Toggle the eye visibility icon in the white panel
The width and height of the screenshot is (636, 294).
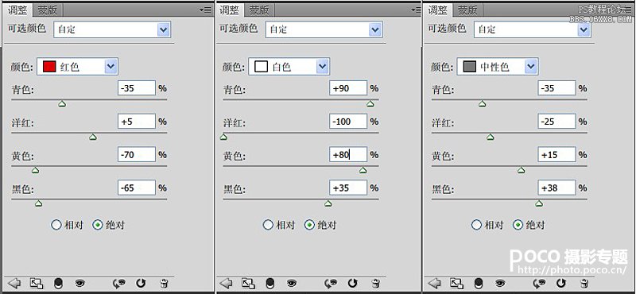pyautogui.click(x=292, y=283)
